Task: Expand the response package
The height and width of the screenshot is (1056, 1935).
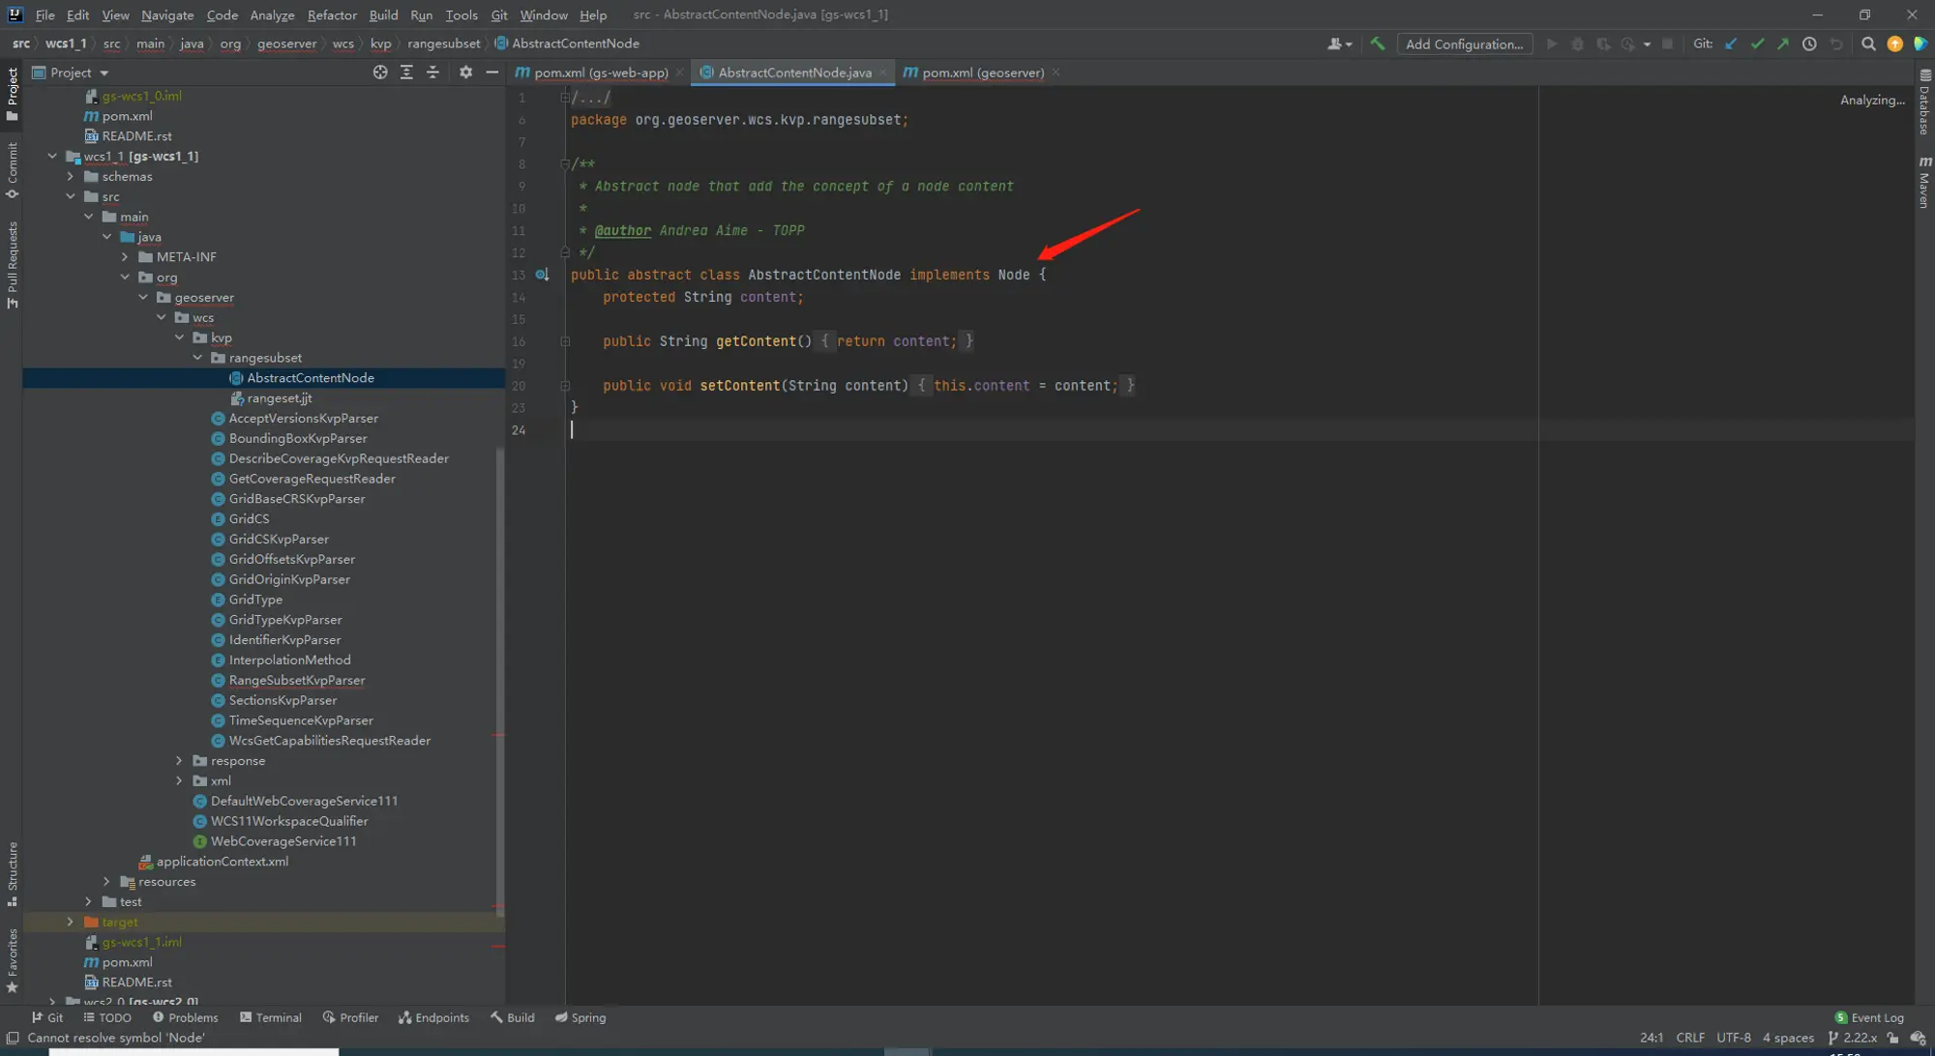Action: [179, 761]
